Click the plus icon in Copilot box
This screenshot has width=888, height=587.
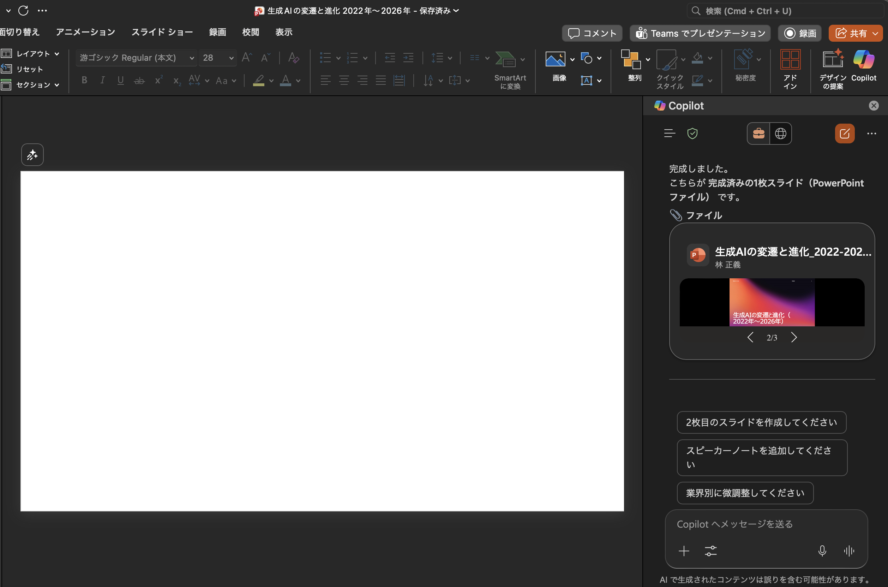tap(684, 551)
